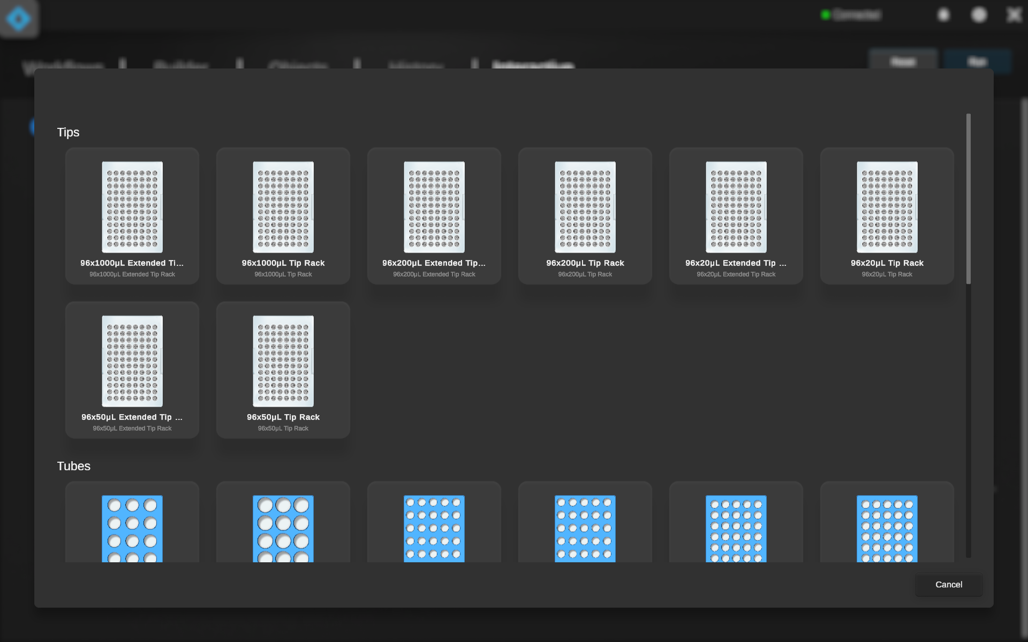Pick the 96x200µL Extended Tip Rack image
Screen dimensions: 1028x642
click(434, 207)
